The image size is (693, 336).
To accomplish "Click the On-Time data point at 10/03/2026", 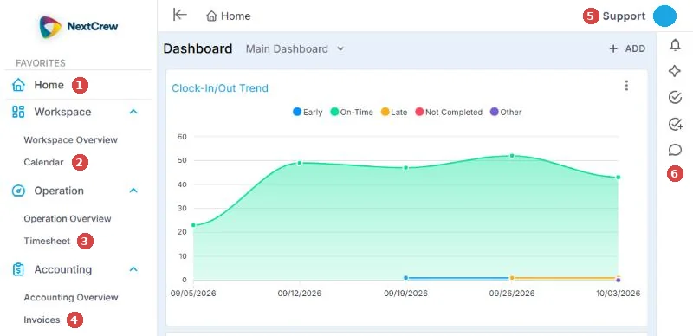I will 619,178.
